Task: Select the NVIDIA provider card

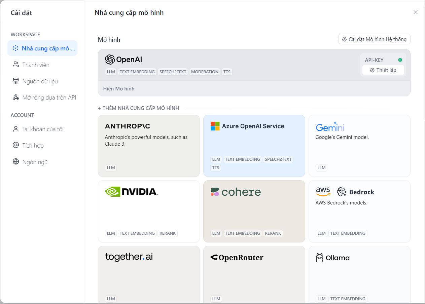Action: coord(149,211)
